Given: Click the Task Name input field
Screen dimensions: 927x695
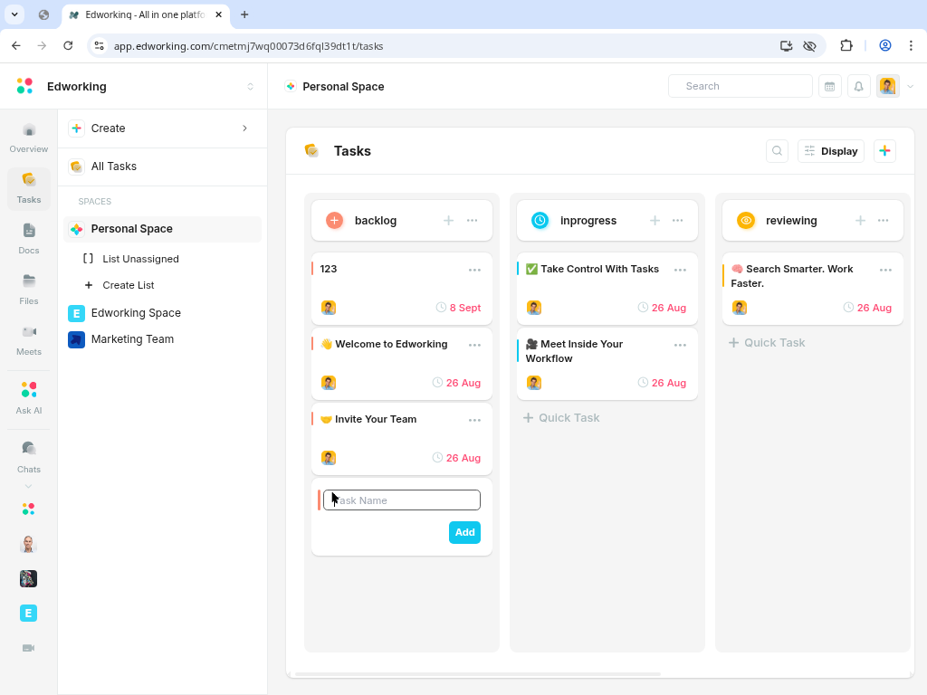Looking at the screenshot, I should [402, 500].
